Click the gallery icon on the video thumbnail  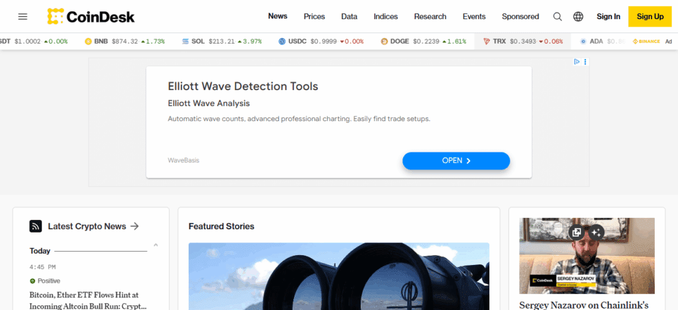[577, 232]
